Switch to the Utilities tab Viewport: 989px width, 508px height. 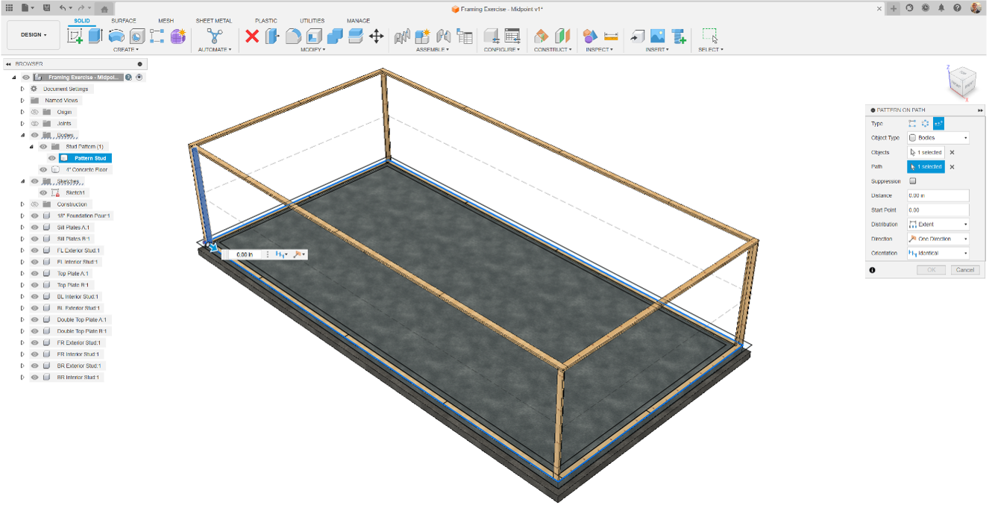pyautogui.click(x=312, y=21)
